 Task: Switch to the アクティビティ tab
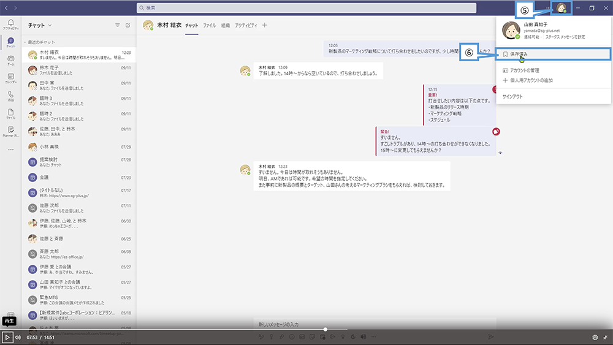tap(246, 25)
